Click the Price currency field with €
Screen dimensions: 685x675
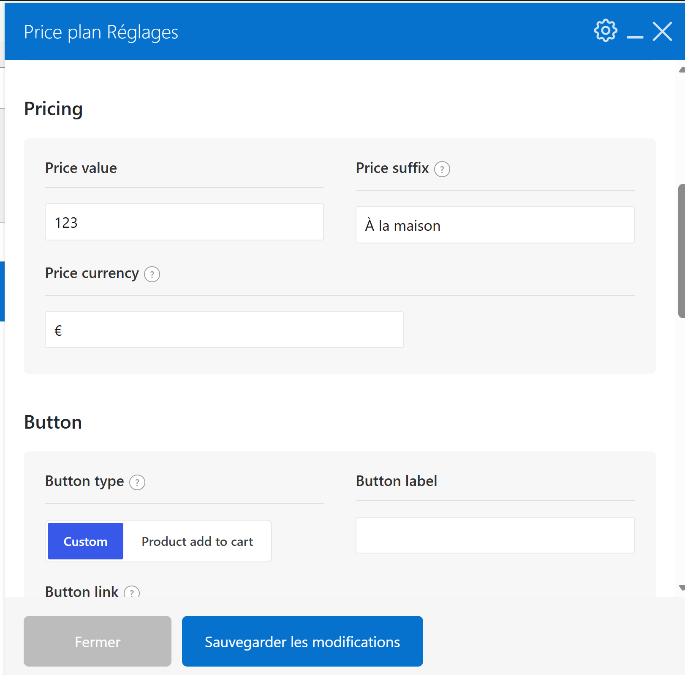pos(224,330)
